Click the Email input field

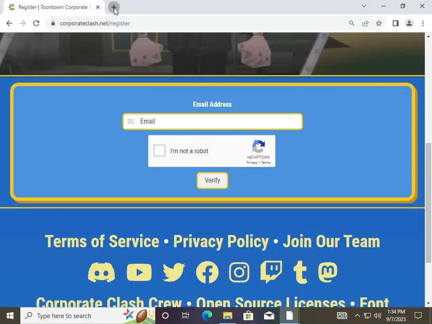coord(213,121)
